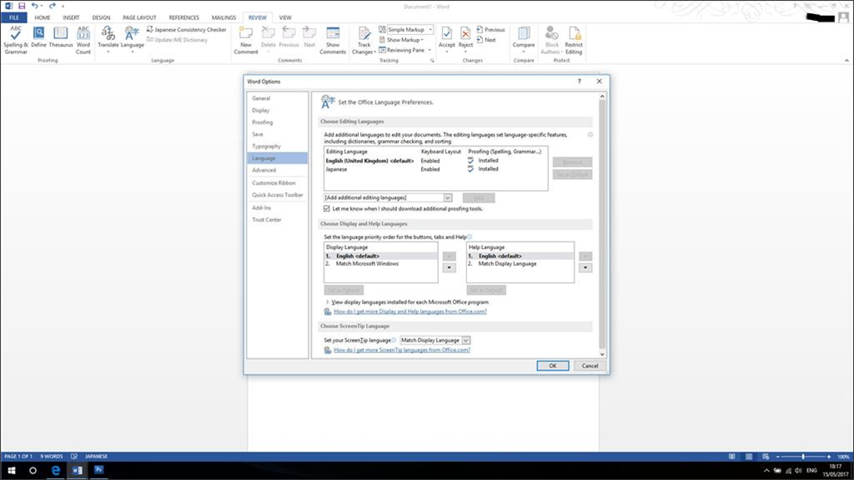This screenshot has width=854, height=480.
Task: Switch to the INSERT tab
Action: [71, 17]
